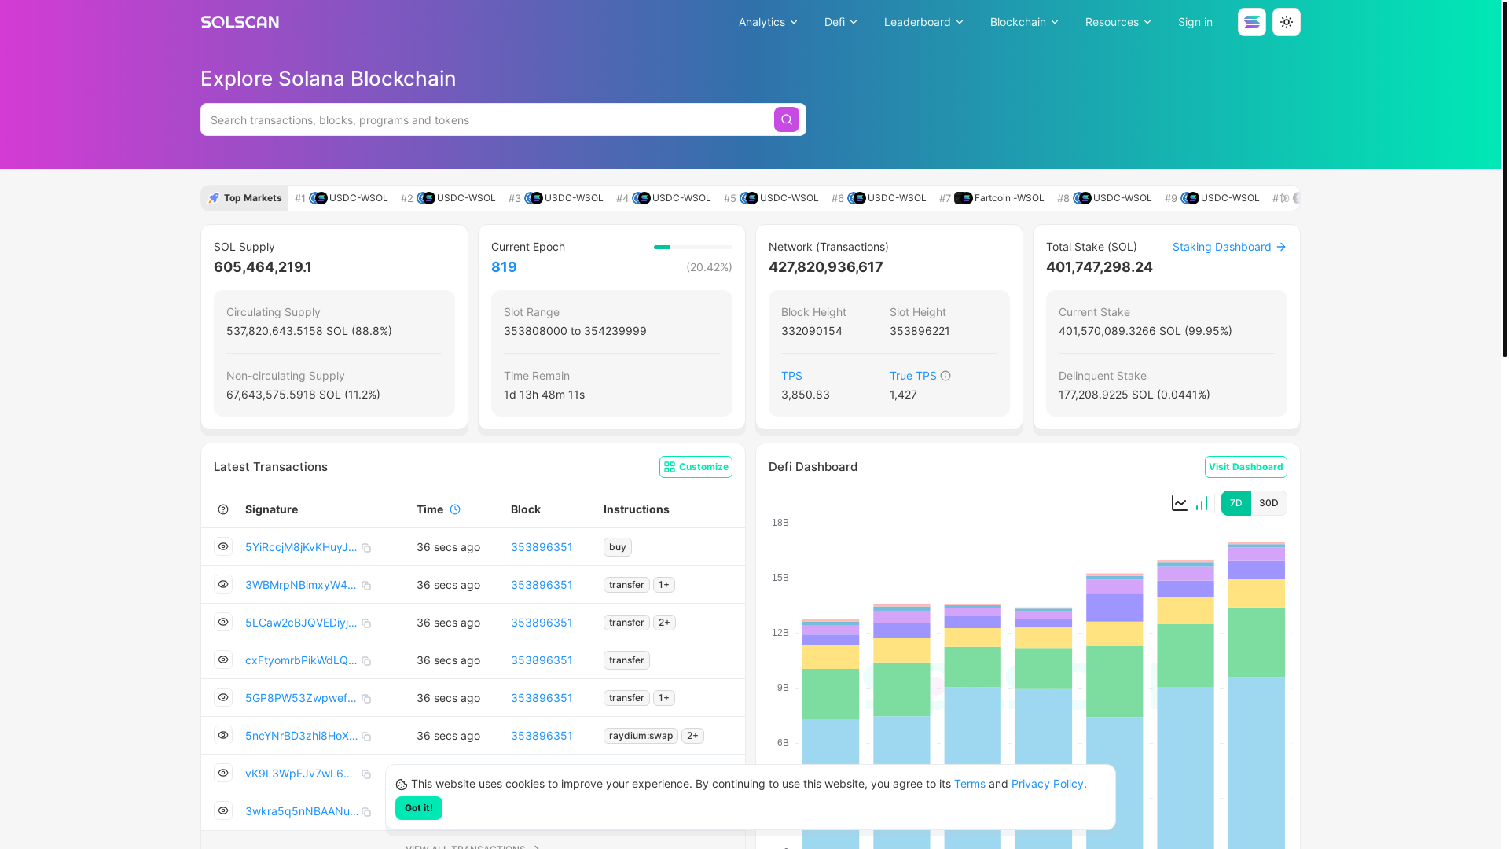Screen dimensions: 1509x849
Task: Open #7 Fartcoin-WSOL market
Action: (x=992, y=198)
